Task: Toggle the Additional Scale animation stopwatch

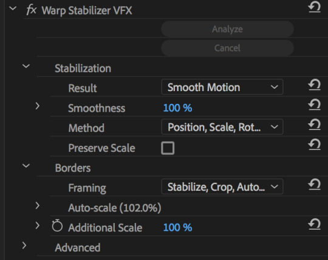Action: coord(57,226)
